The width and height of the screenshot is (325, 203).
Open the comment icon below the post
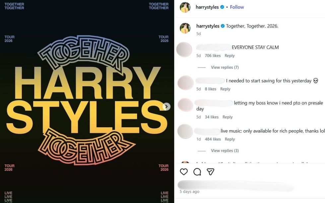pos(197,172)
